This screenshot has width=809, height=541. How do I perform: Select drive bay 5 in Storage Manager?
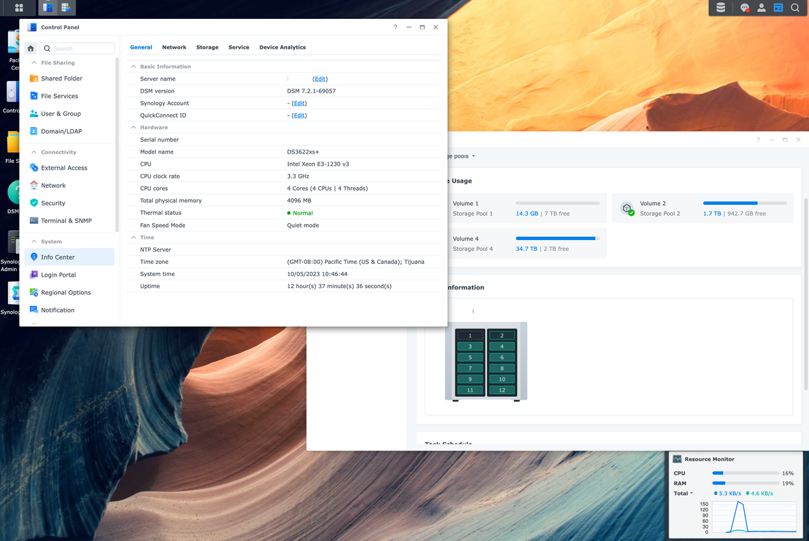[x=470, y=357]
